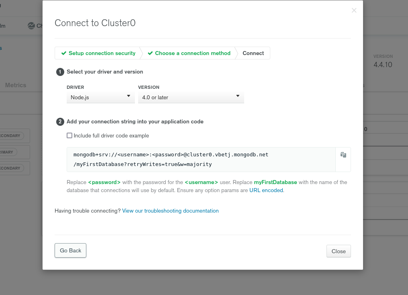This screenshot has height=295, width=408.
Task: Click the checkmark beside Choose a connection method
Action: tap(150, 53)
